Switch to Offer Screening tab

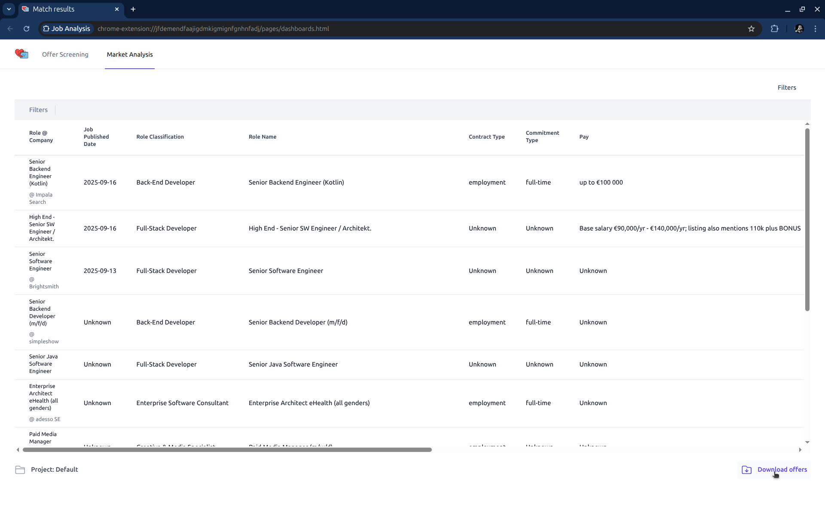pos(65,55)
